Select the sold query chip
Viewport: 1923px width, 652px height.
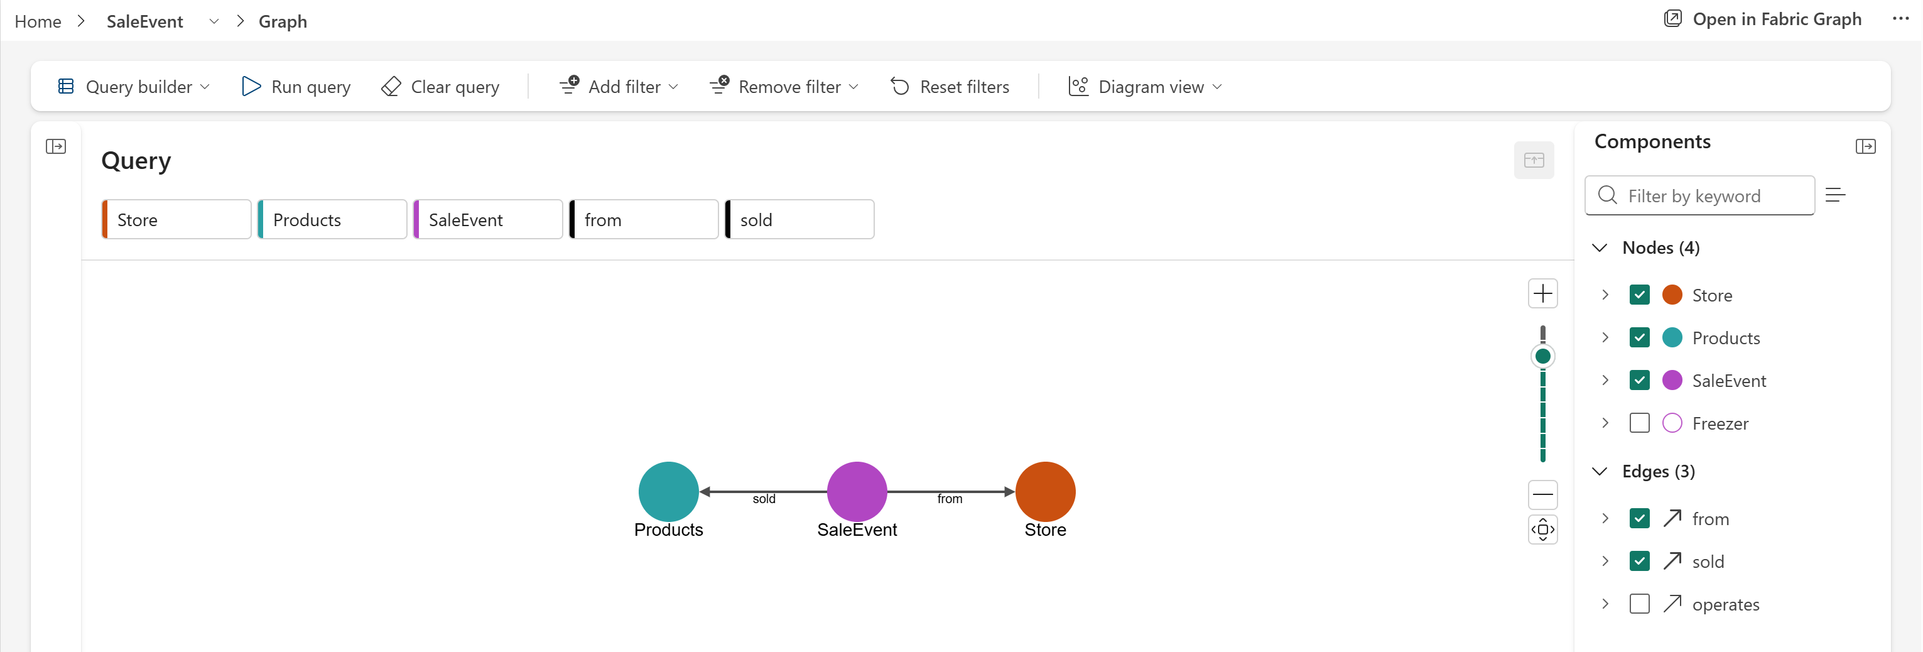tap(799, 220)
